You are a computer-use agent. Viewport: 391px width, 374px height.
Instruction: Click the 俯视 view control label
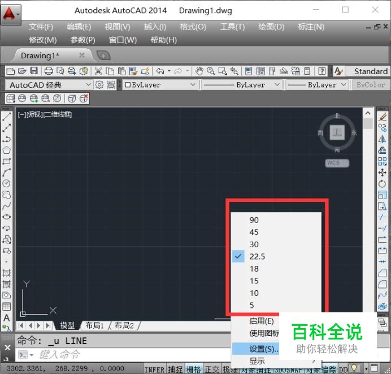35,115
